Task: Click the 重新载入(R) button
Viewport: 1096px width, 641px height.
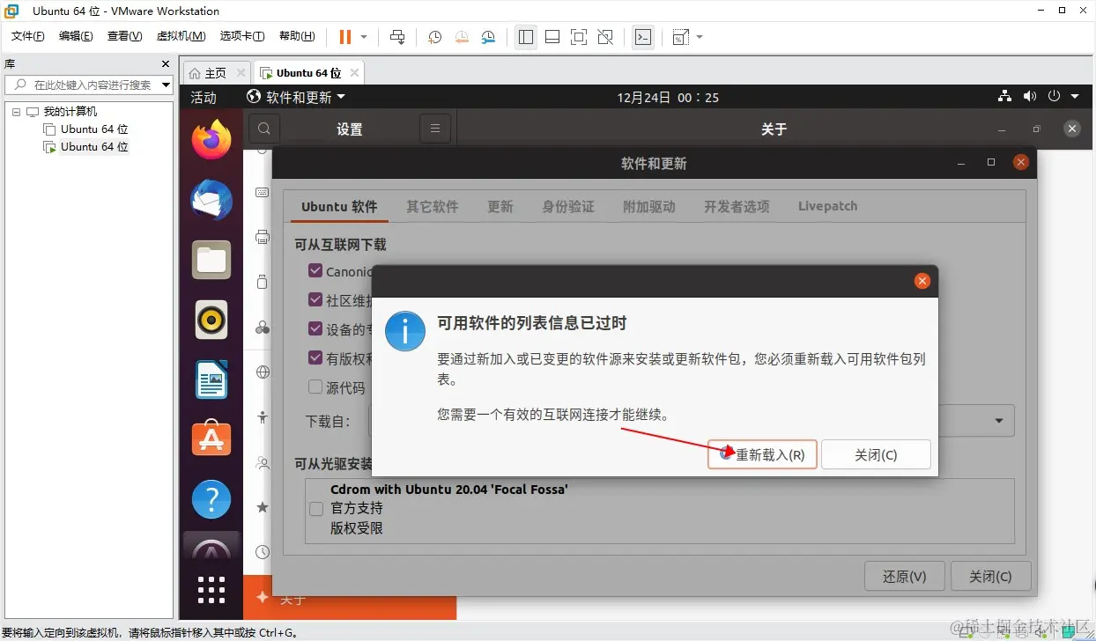Action: tap(763, 454)
